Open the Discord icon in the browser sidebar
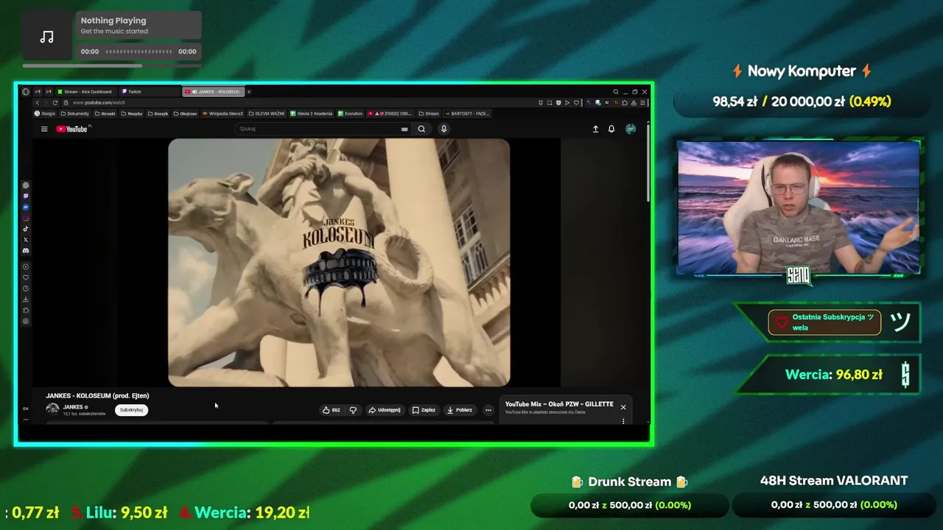 pos(26,250)
